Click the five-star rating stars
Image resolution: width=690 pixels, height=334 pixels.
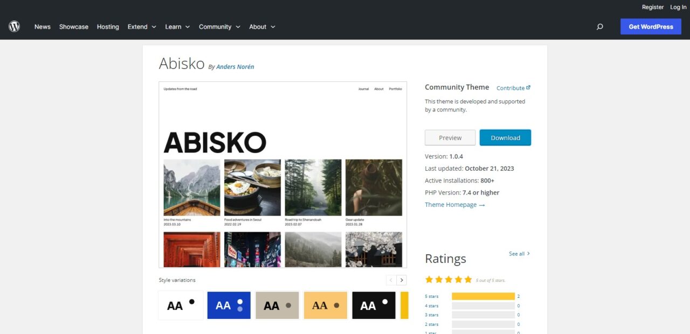[448, 280]
